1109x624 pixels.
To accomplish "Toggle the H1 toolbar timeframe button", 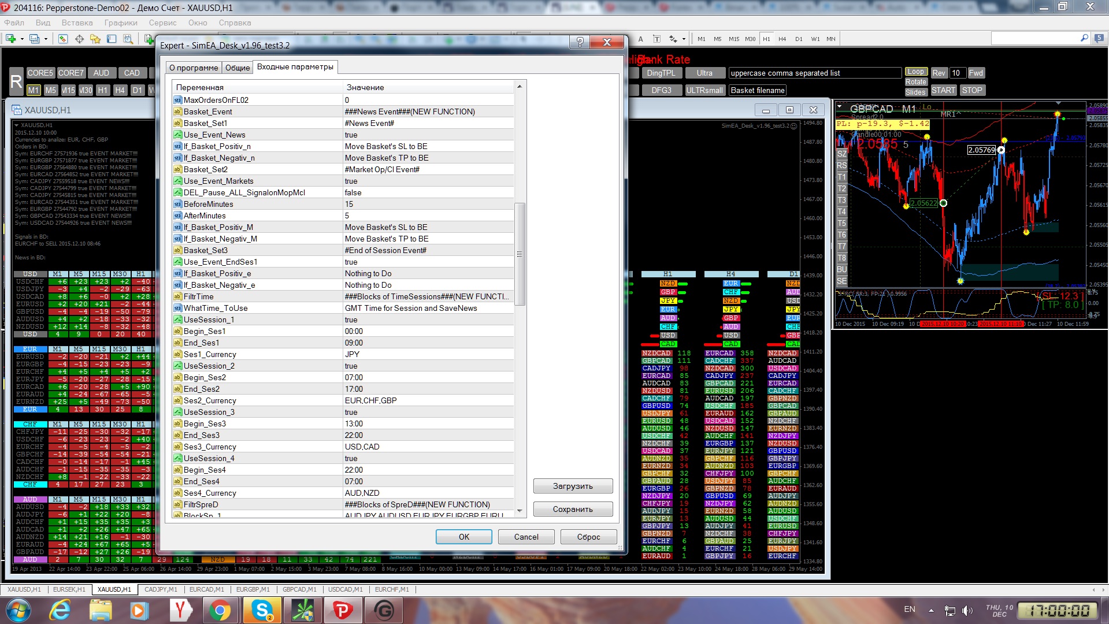I will click(x=766, y=39).
